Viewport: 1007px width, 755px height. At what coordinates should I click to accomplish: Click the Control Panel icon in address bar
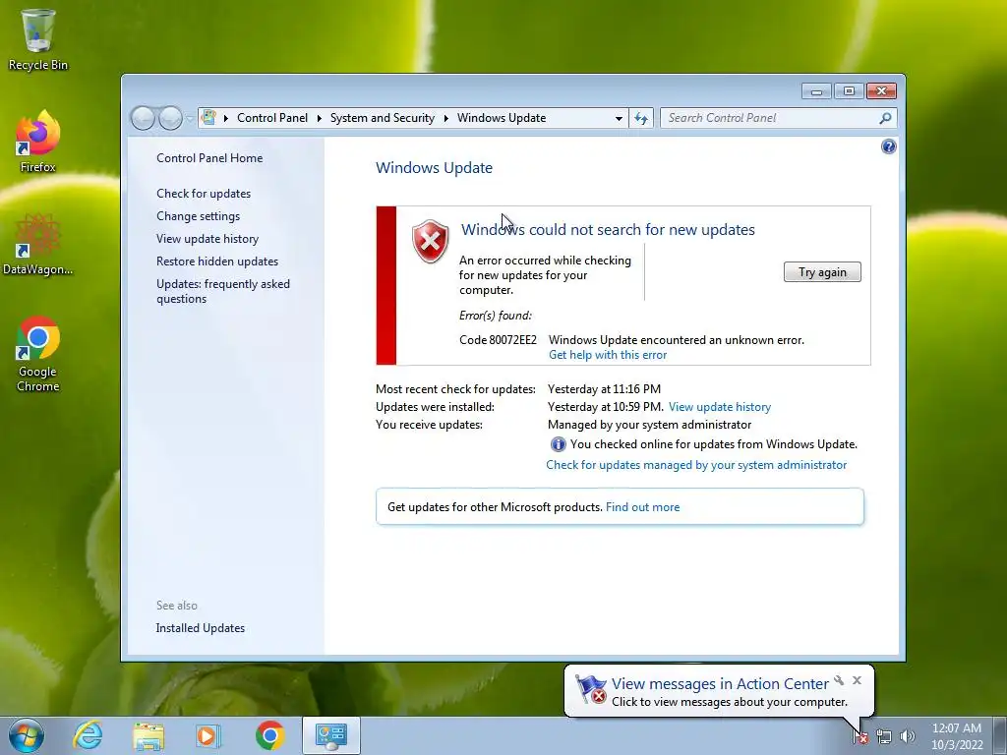point(208,118)
